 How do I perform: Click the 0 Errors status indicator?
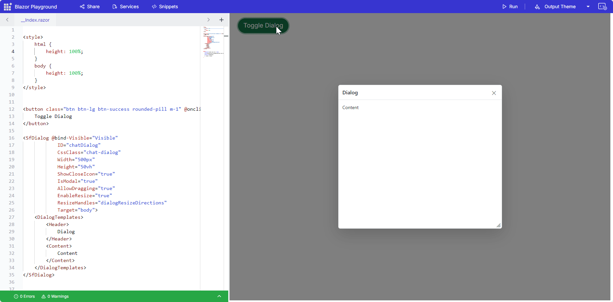25,296
